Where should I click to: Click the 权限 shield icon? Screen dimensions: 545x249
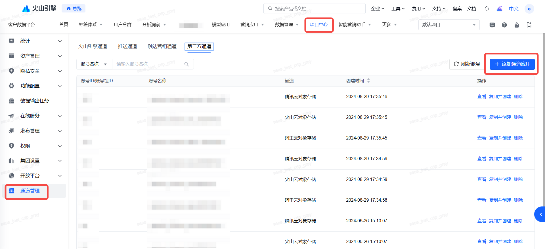tap(11, 146)
